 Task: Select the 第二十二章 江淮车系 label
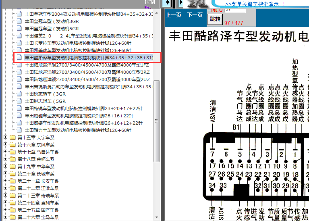pos(38,188)
